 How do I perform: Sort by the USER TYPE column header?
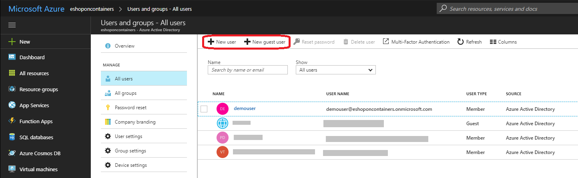(476, 94)
